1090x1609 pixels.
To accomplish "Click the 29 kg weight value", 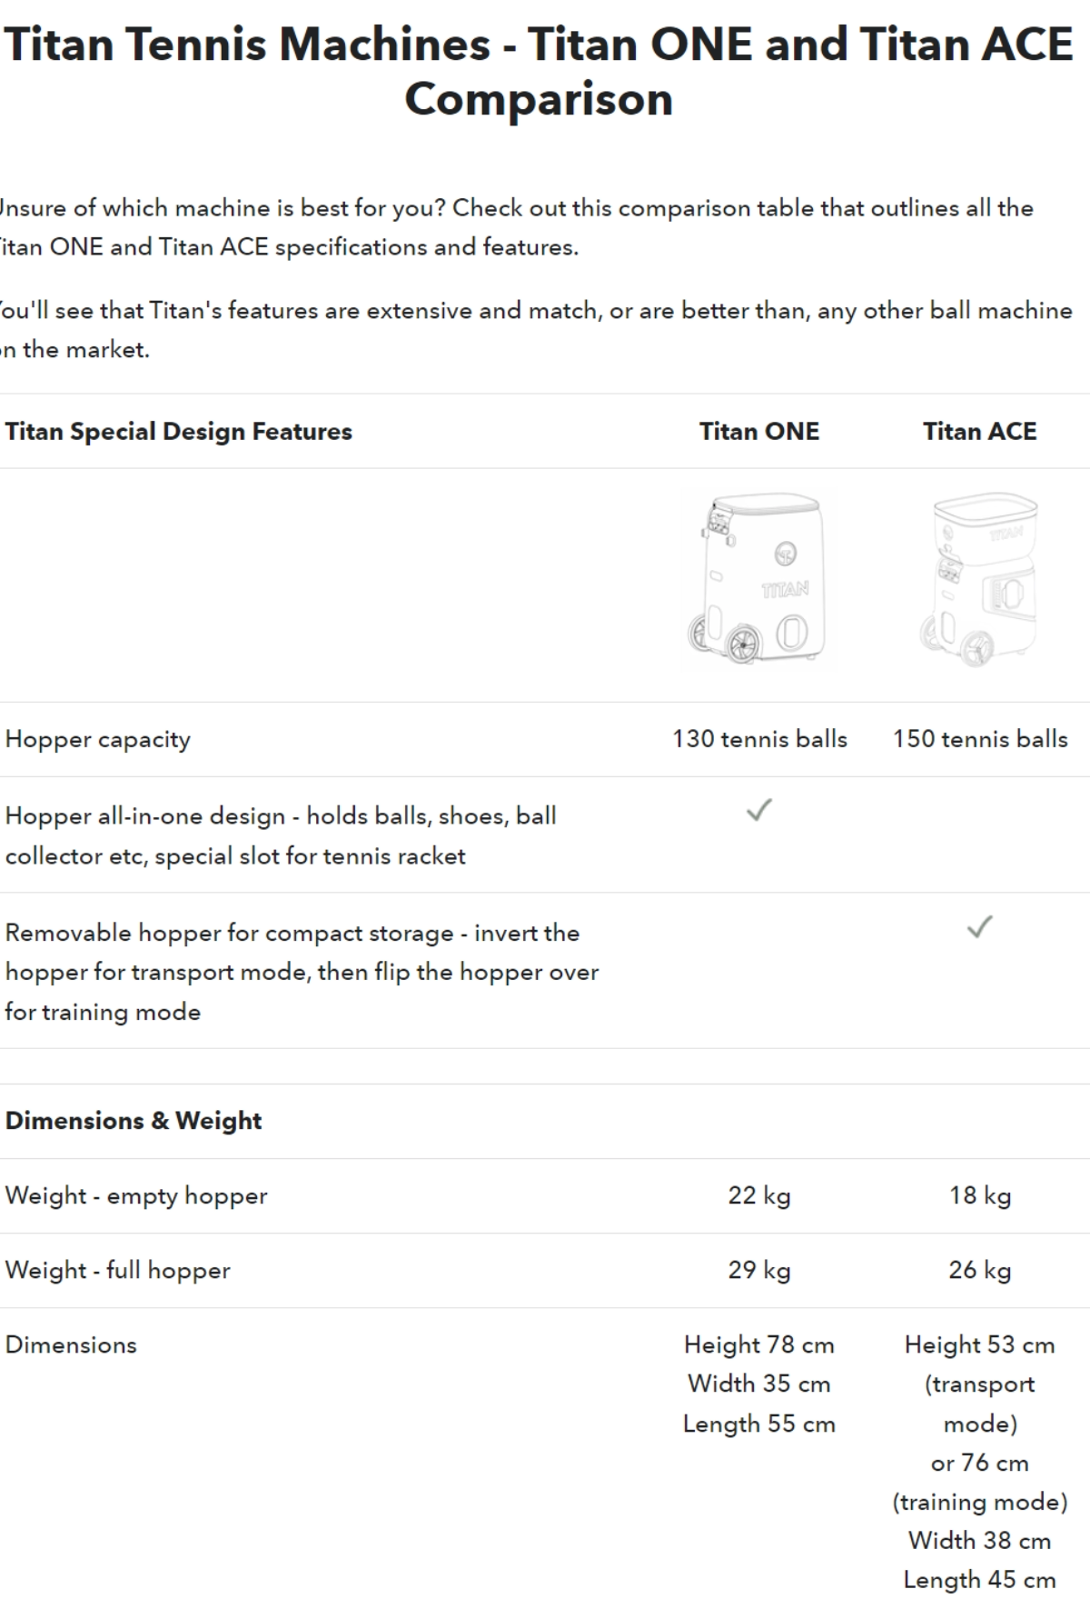I will [759, 1271].
